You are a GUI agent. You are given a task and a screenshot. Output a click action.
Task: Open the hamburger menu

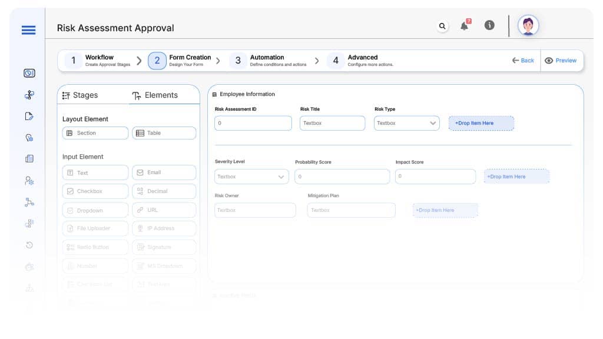(x=28, y=30)
